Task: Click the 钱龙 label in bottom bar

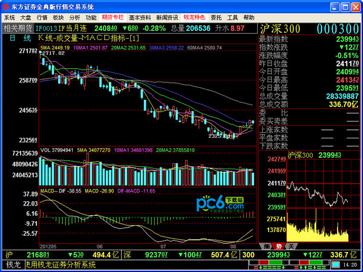Action: (13, 265)
